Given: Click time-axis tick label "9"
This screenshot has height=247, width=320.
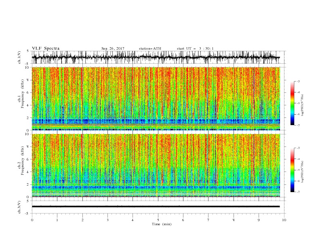Looking at the screenshot, I should tap(259, 220).
